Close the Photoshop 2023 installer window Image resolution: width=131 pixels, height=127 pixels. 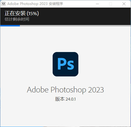click(124, 4)
